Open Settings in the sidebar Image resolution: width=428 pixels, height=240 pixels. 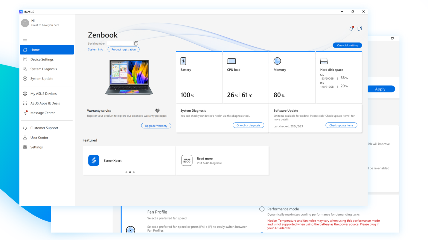click(47, 147)
